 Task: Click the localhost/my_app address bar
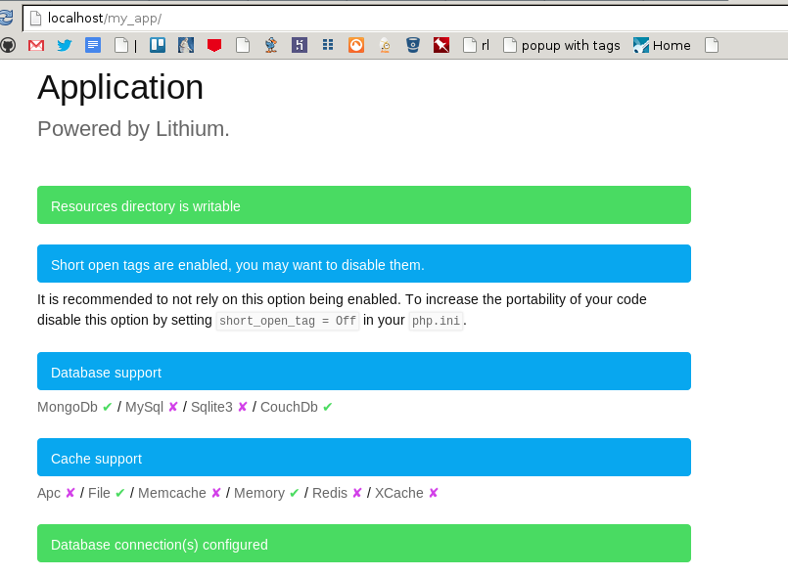[x=392, y=19]
